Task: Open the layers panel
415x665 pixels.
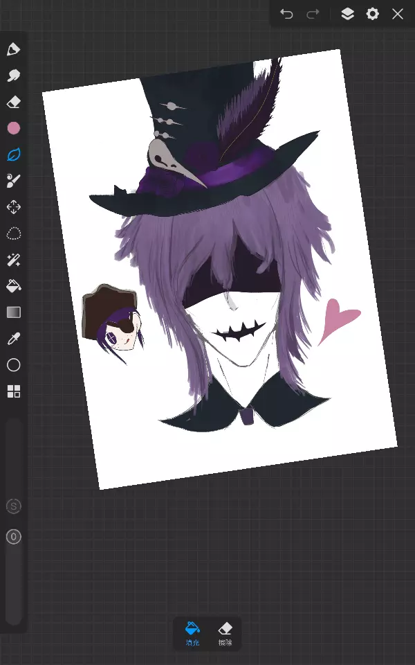Action: coord(347,14)
